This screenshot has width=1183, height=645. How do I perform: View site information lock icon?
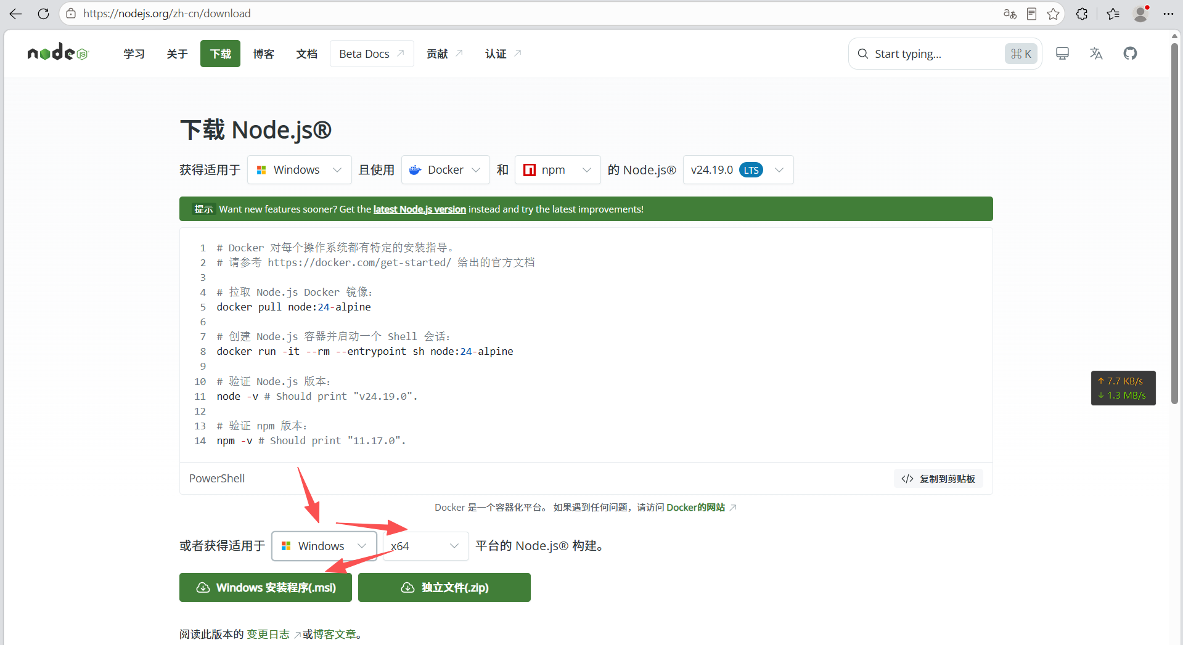point(71,14)
